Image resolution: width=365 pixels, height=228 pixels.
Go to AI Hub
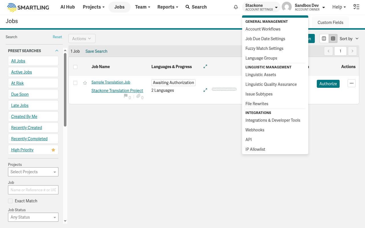(x=68, y=7)
